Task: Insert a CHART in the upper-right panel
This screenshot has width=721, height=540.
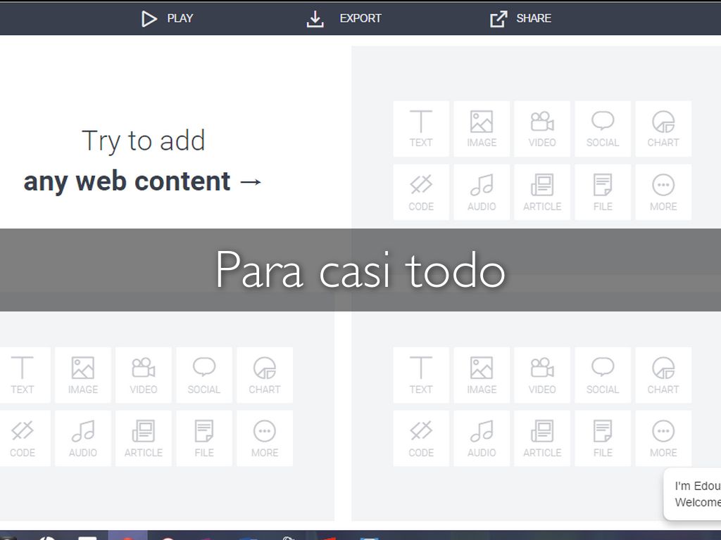Action: (x=663, y=129)
